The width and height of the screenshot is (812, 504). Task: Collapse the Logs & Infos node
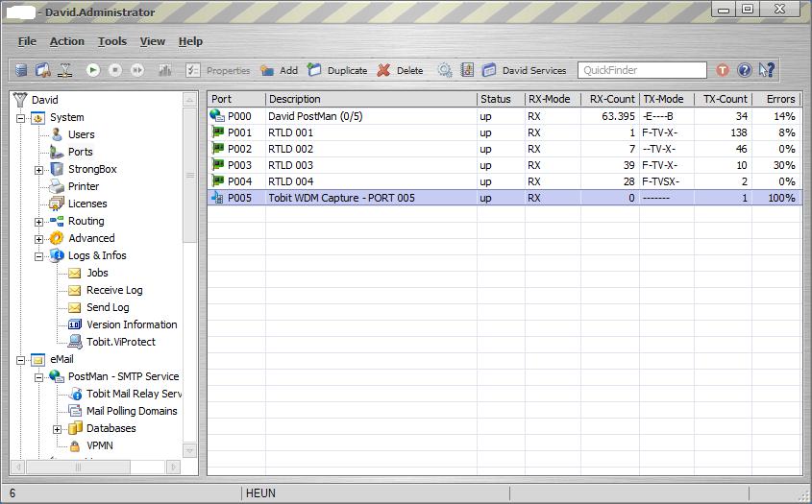pyautogui.click(x=38, y=256)
